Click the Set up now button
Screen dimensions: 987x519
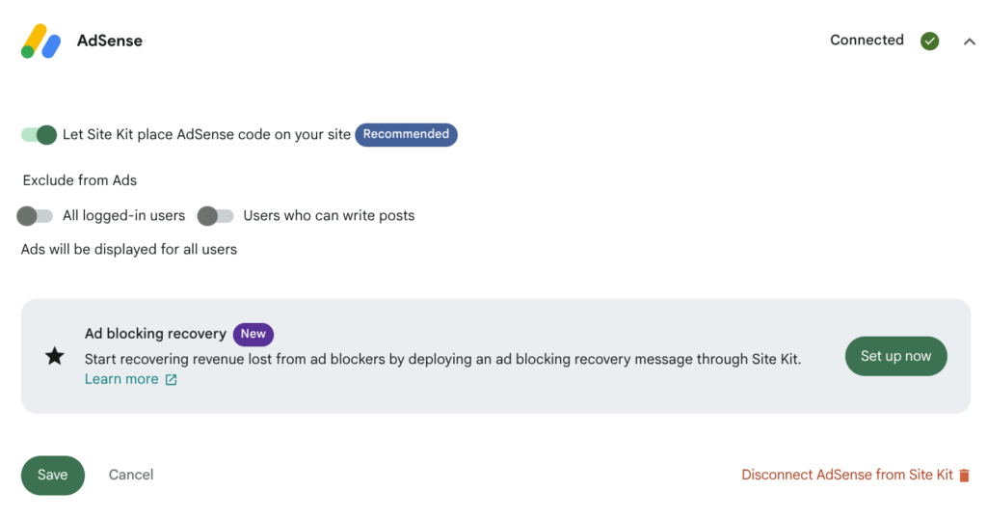coord(895,357)
